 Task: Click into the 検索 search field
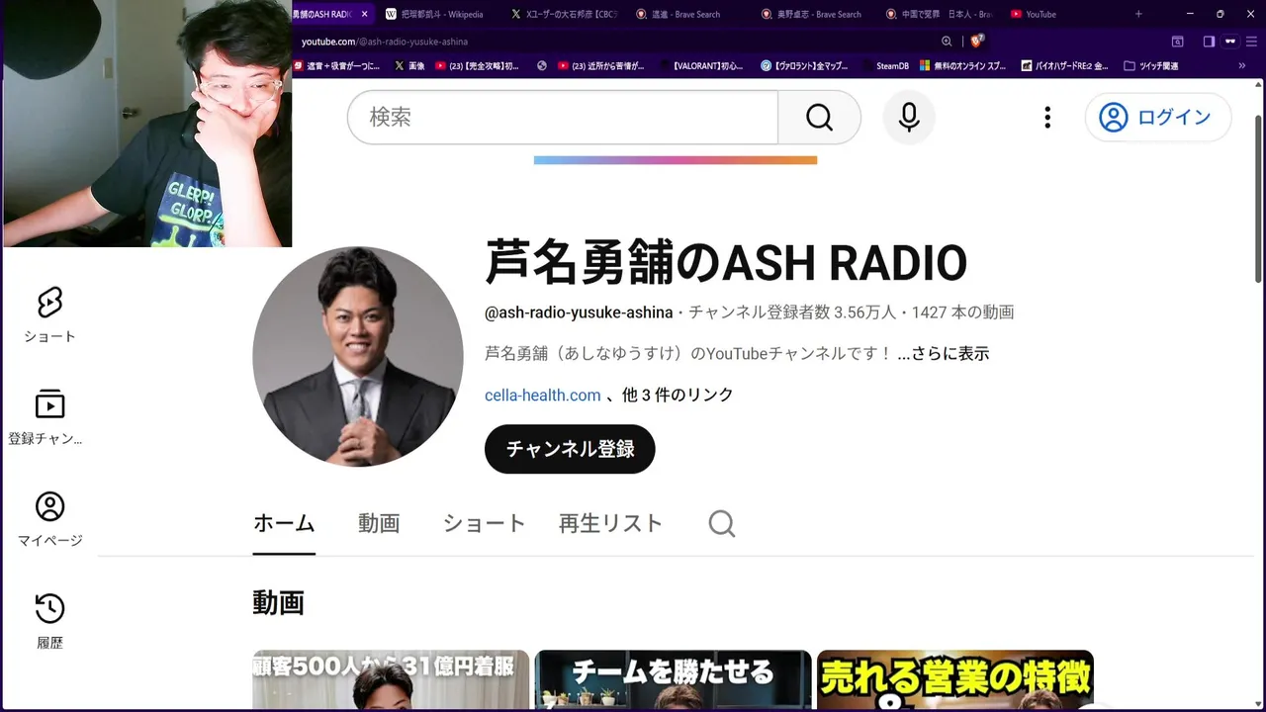(x=563, y=118)
